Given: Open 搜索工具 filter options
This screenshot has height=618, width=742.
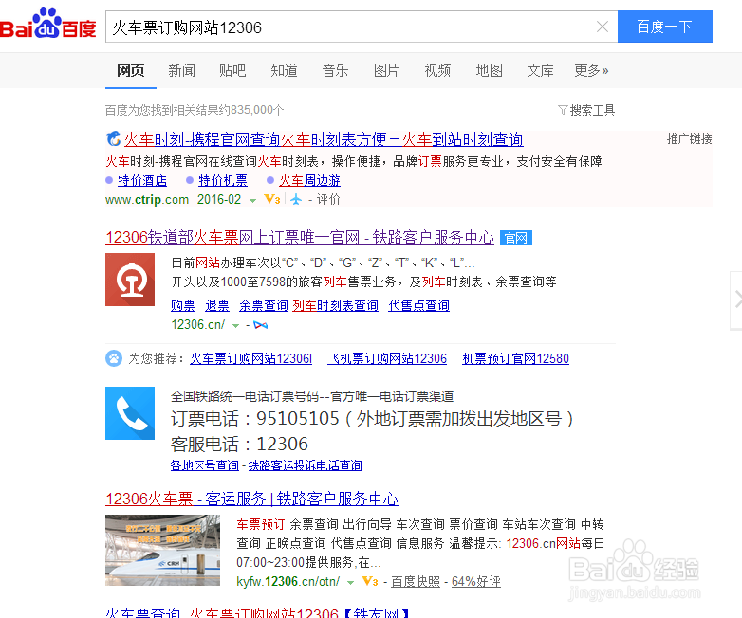Looking at the screenshot, I should [592, 110].
